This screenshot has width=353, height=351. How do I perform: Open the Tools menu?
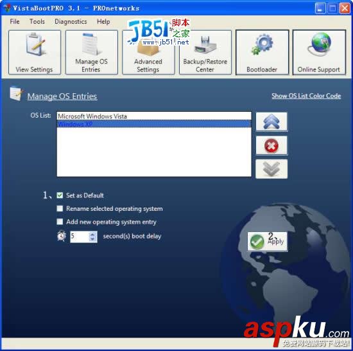tap(37, 22)
